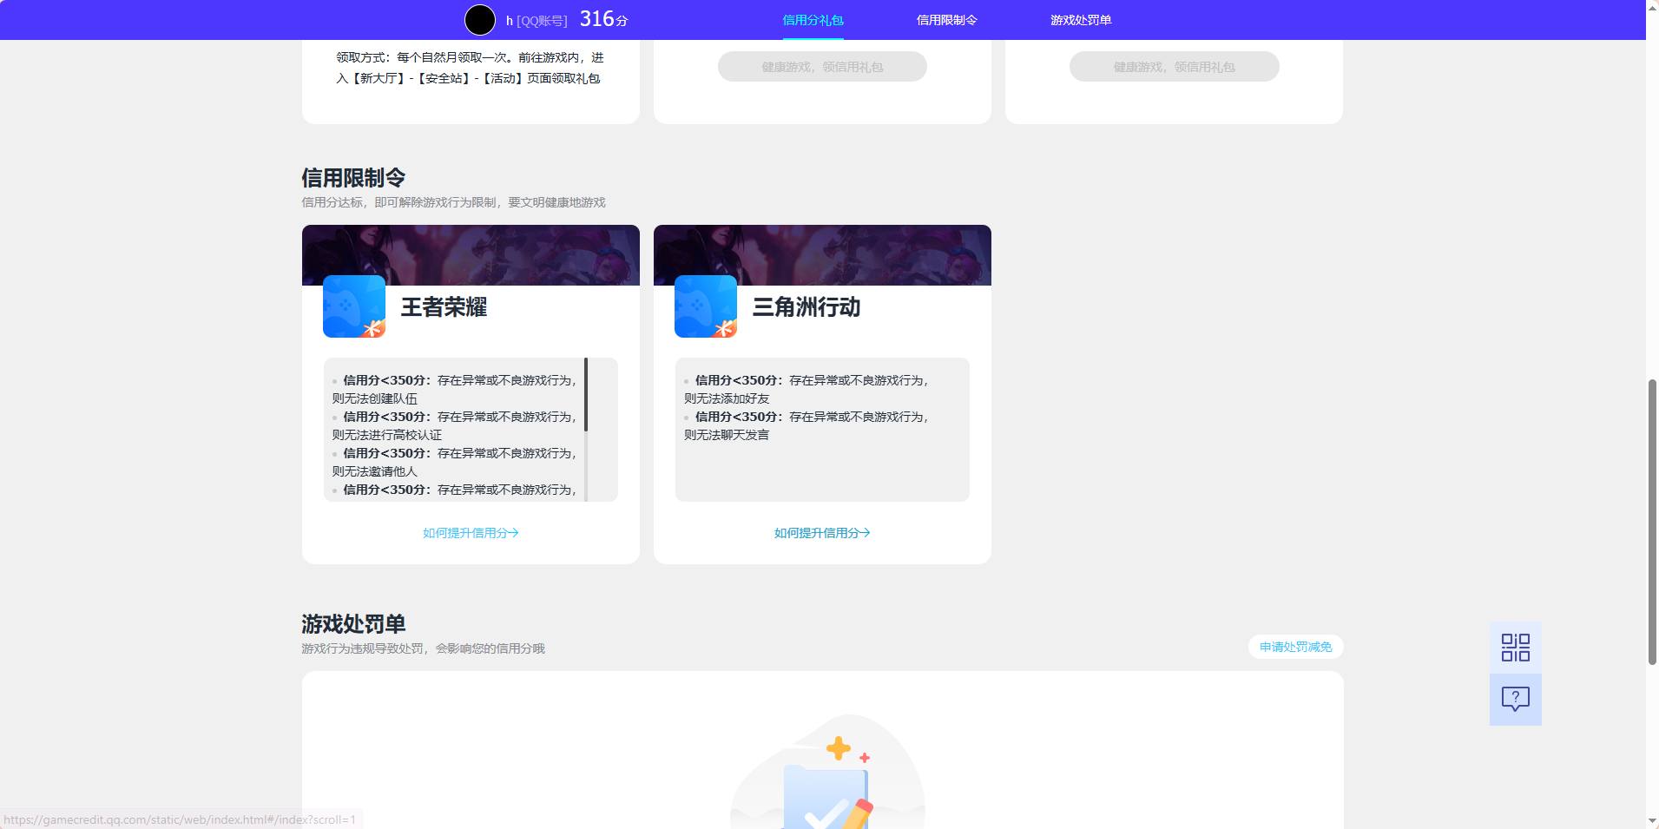The image size is (1659, 829).
Task: Click the 三角洲行动 card banner image
Action: (822, 255)
